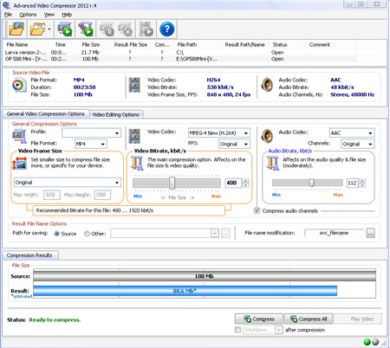
Task: Click the Max Height input field
Action: [102, 195]
